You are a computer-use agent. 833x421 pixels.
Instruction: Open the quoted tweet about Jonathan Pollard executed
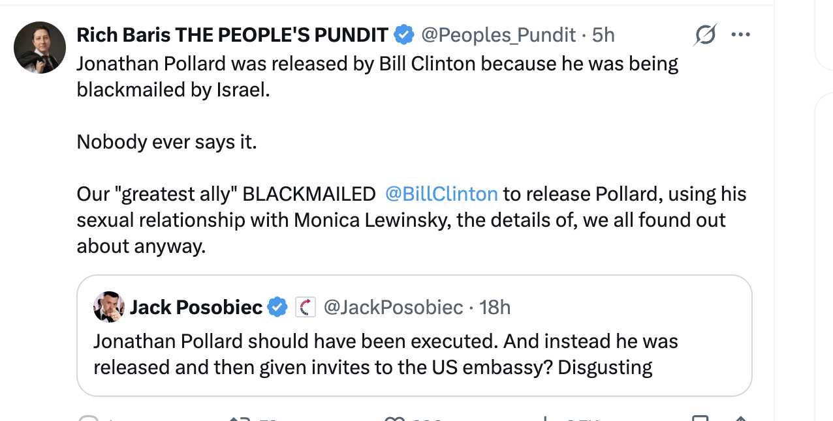coord(414,354)
